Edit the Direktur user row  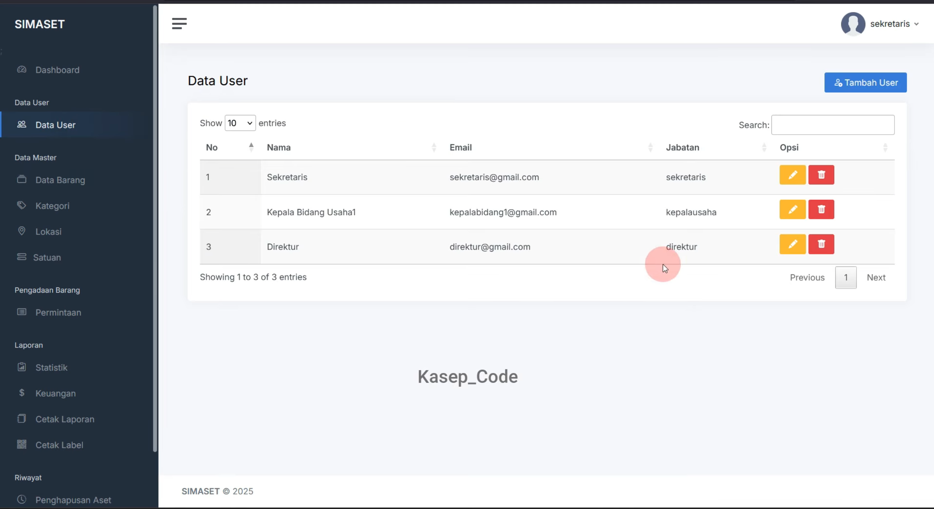click(x=792, y=244)
